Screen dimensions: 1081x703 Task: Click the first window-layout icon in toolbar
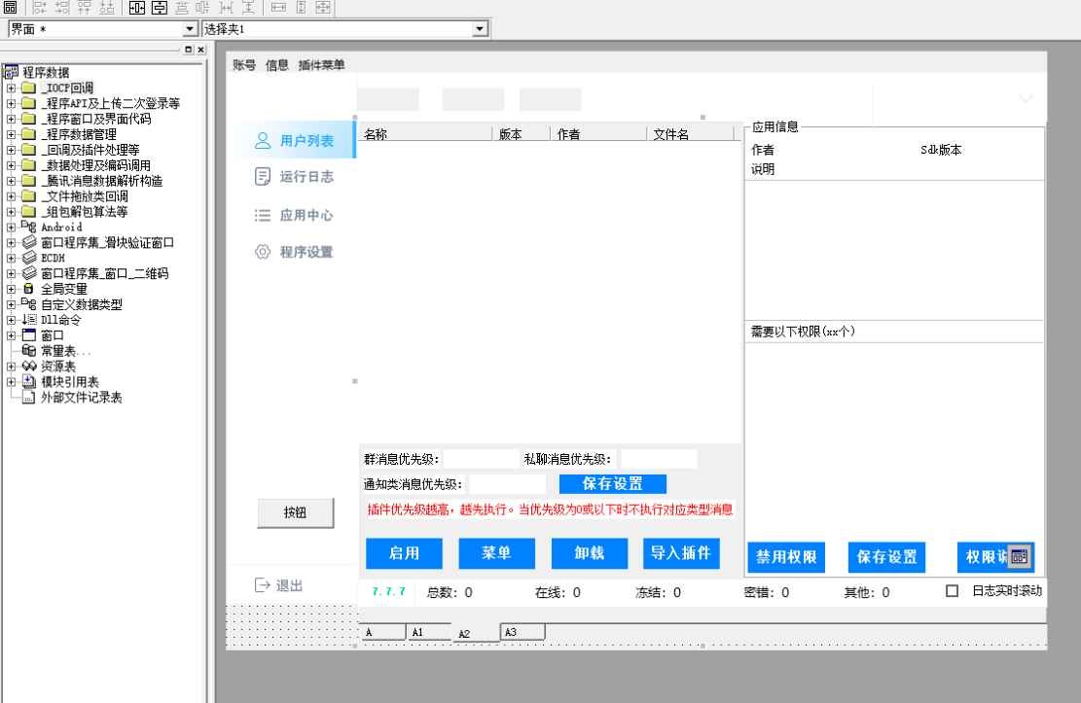(10, 8)
